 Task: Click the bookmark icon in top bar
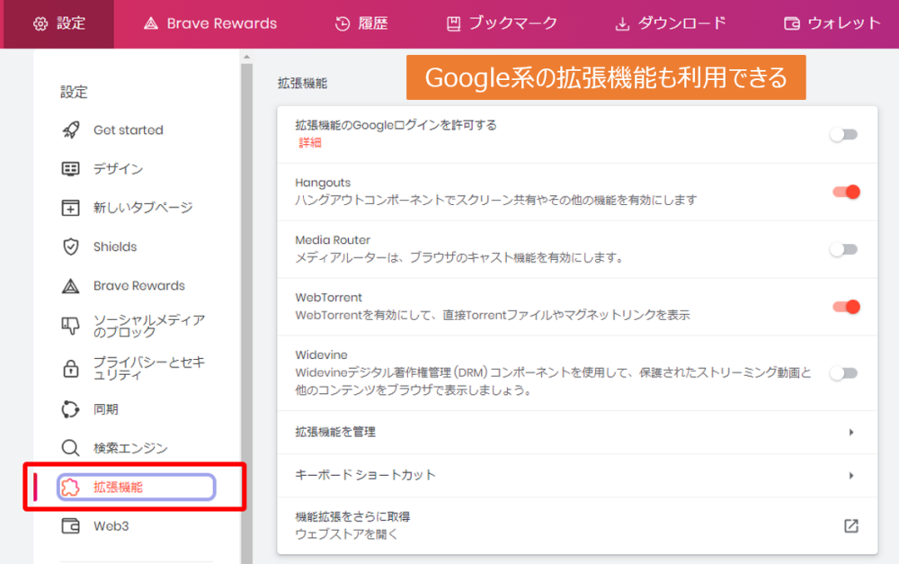click(x=453, y=23)
